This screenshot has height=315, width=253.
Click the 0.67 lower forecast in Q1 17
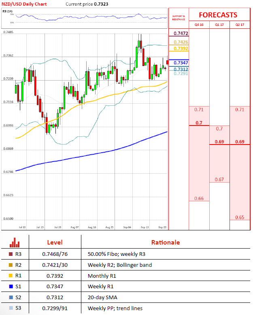pos(219,179)
